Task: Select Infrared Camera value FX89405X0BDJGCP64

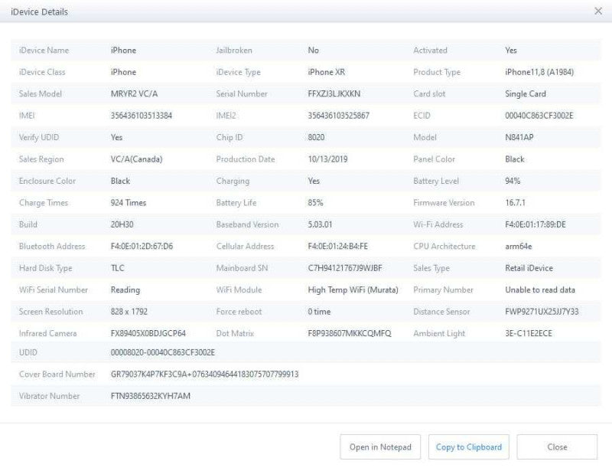Action: tap(148, 333)
